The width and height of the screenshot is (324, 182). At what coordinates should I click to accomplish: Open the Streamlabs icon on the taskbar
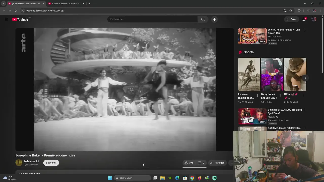point(214,178)
